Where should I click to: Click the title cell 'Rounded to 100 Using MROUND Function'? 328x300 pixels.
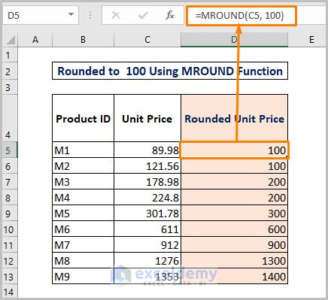point(170,71)
